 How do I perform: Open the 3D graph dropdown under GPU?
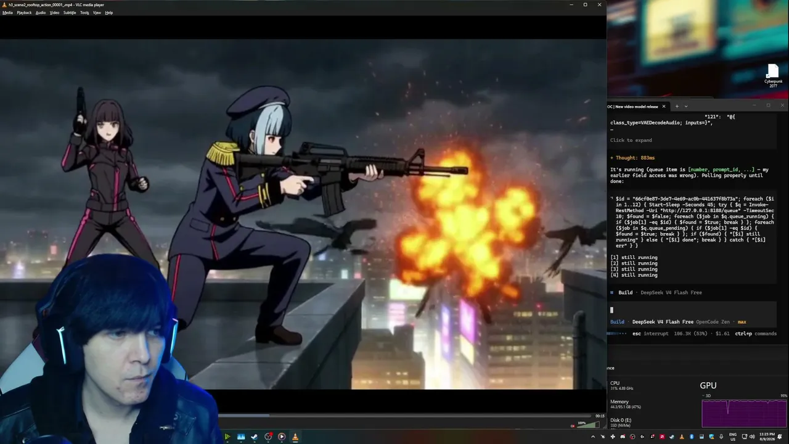[706, 396]
